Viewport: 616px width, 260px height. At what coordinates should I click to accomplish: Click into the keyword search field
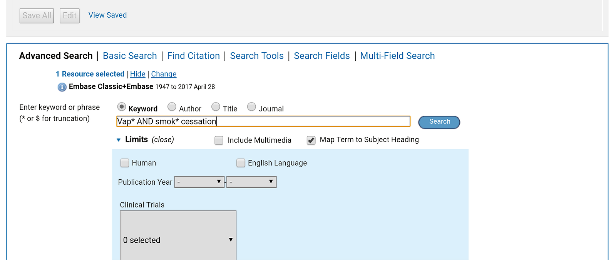click(263, 121)
